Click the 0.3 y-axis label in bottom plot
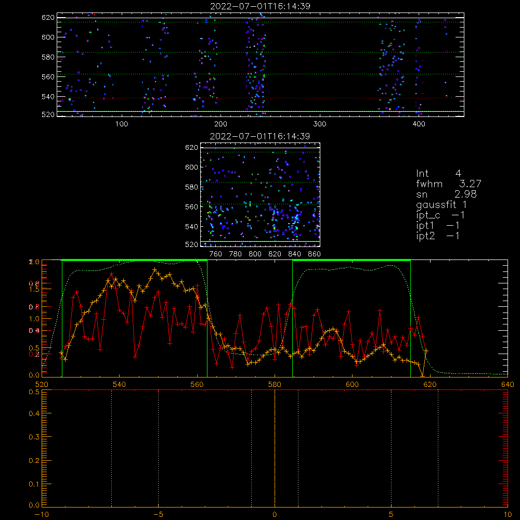The width and height of the screenshot is (520, 520). [x=34, y=437]
